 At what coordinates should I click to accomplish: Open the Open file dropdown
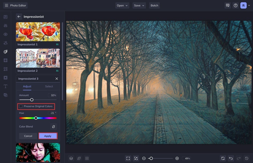point(122,5)
